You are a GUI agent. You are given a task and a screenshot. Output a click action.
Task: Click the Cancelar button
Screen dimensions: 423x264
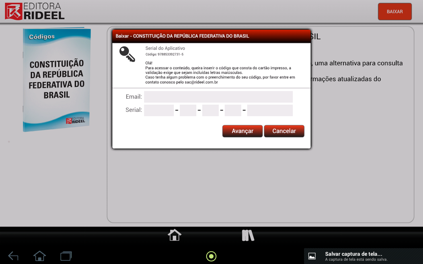[284, 131]
